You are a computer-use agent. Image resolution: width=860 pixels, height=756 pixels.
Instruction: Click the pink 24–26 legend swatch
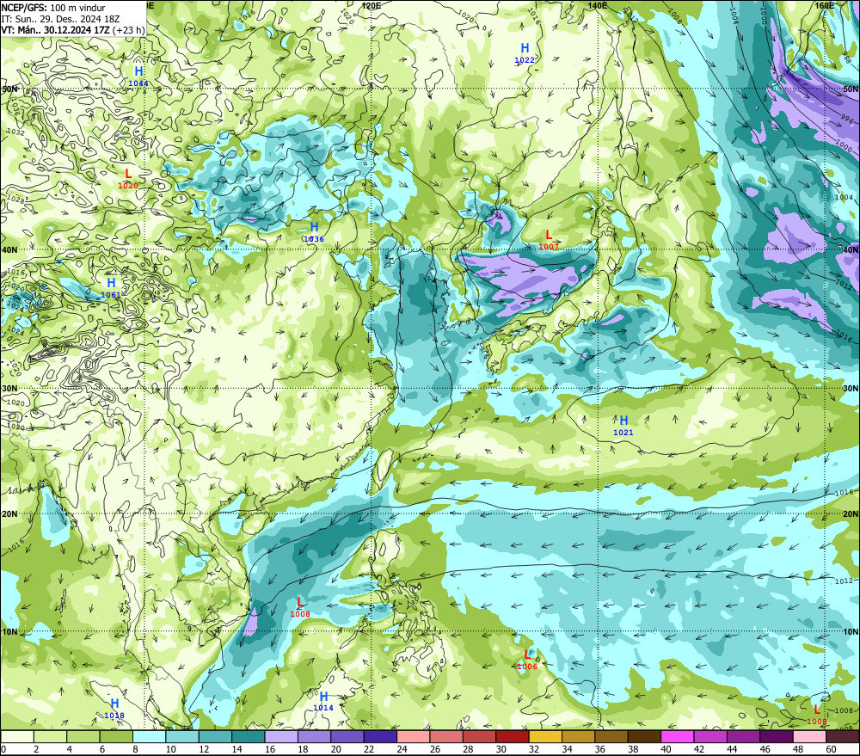coord(413,736)
